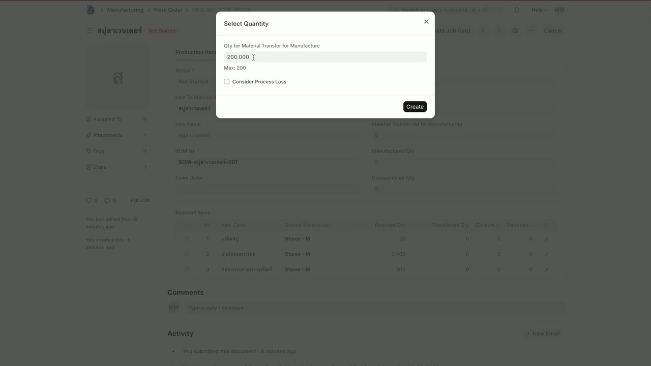The width and height of the screenshot is (651, 366).
Task: Go to next document arrow
Action: pyautogui.click(x=499, y=30)
